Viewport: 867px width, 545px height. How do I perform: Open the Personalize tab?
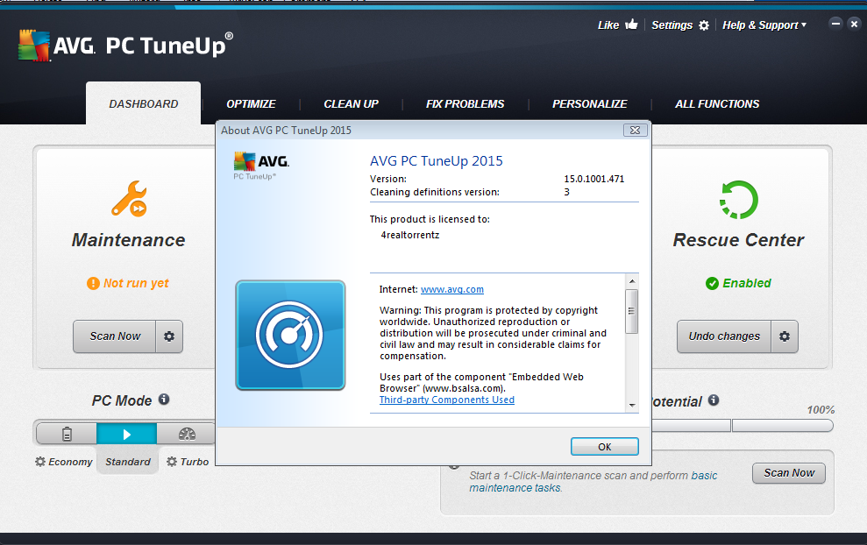(x=589, y=104)
